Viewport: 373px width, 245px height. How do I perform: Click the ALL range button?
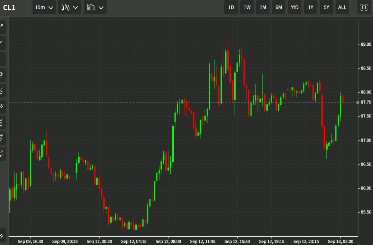click(342, 7)
